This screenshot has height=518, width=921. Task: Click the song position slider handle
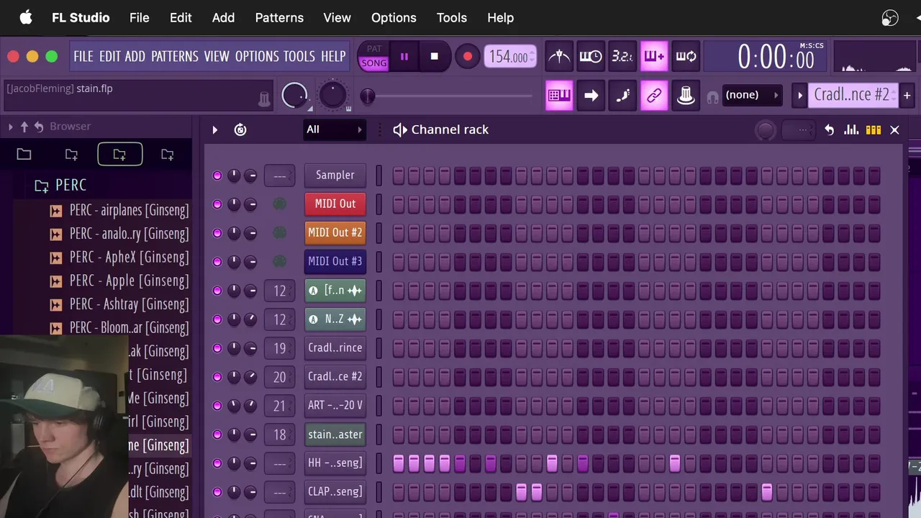click(x=368, y=96)
